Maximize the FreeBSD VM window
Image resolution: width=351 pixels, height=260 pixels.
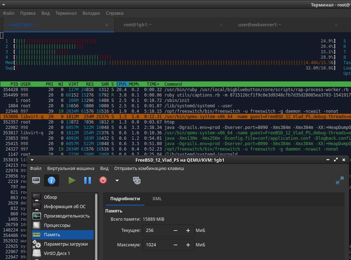[336, 160]
